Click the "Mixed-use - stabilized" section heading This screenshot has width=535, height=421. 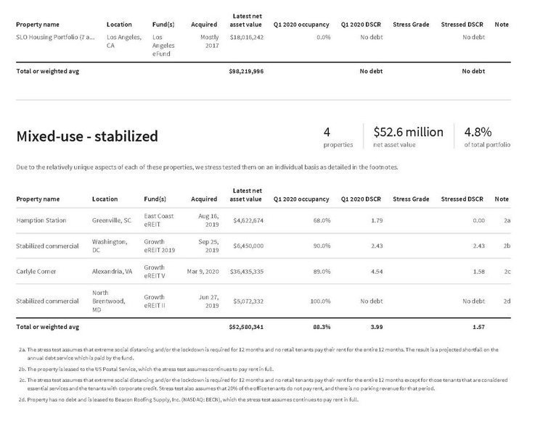[86, 136]
